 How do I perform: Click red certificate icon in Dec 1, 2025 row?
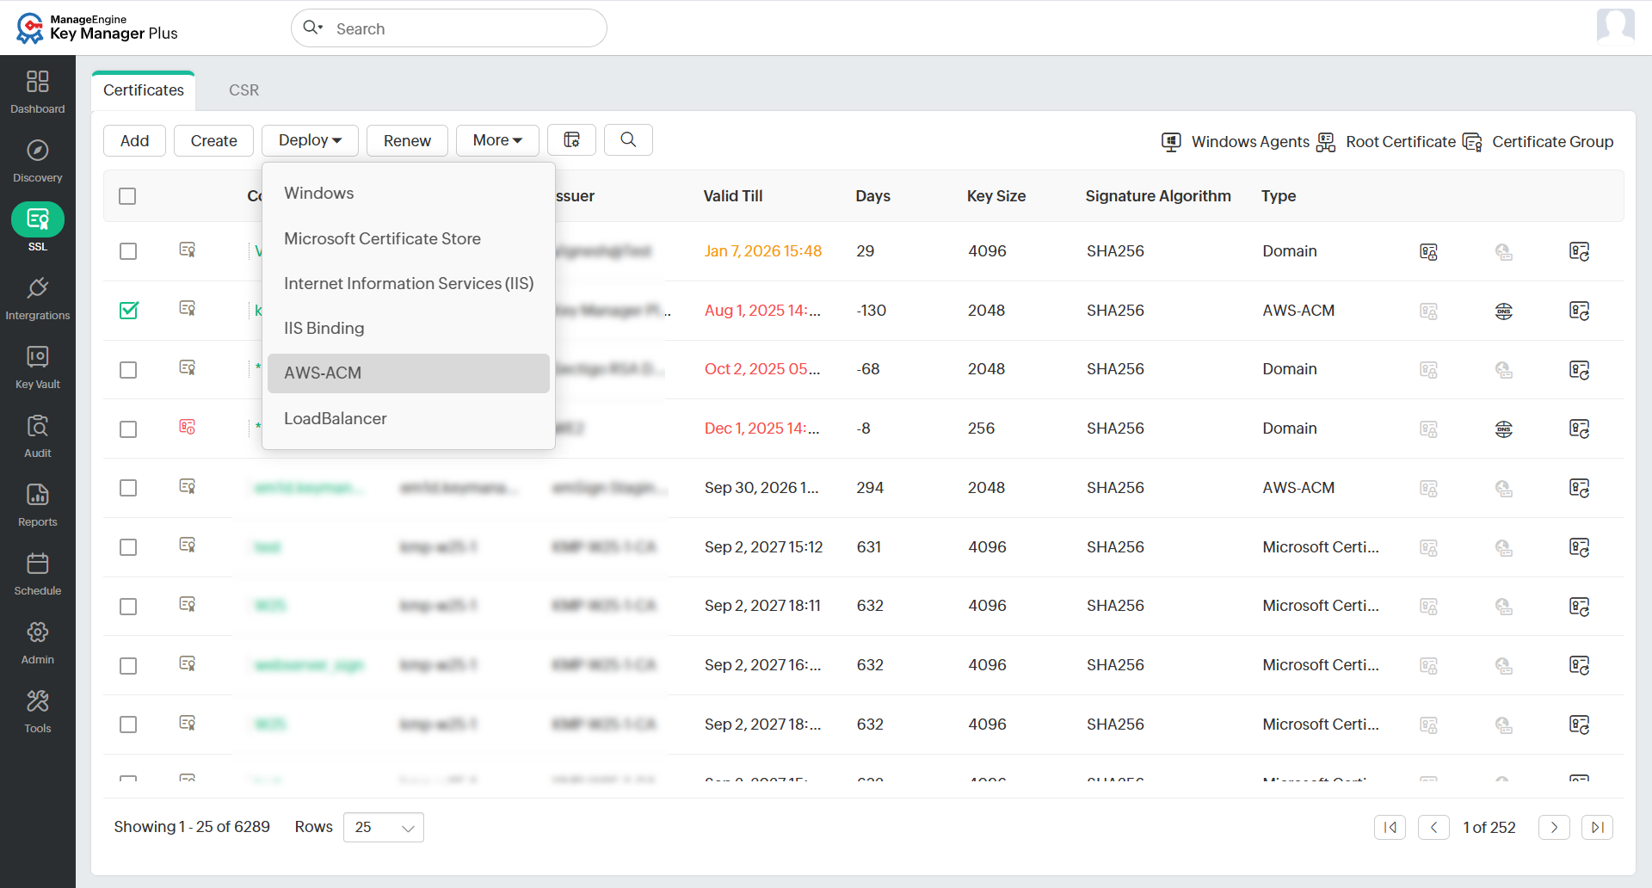pos(187,428)
